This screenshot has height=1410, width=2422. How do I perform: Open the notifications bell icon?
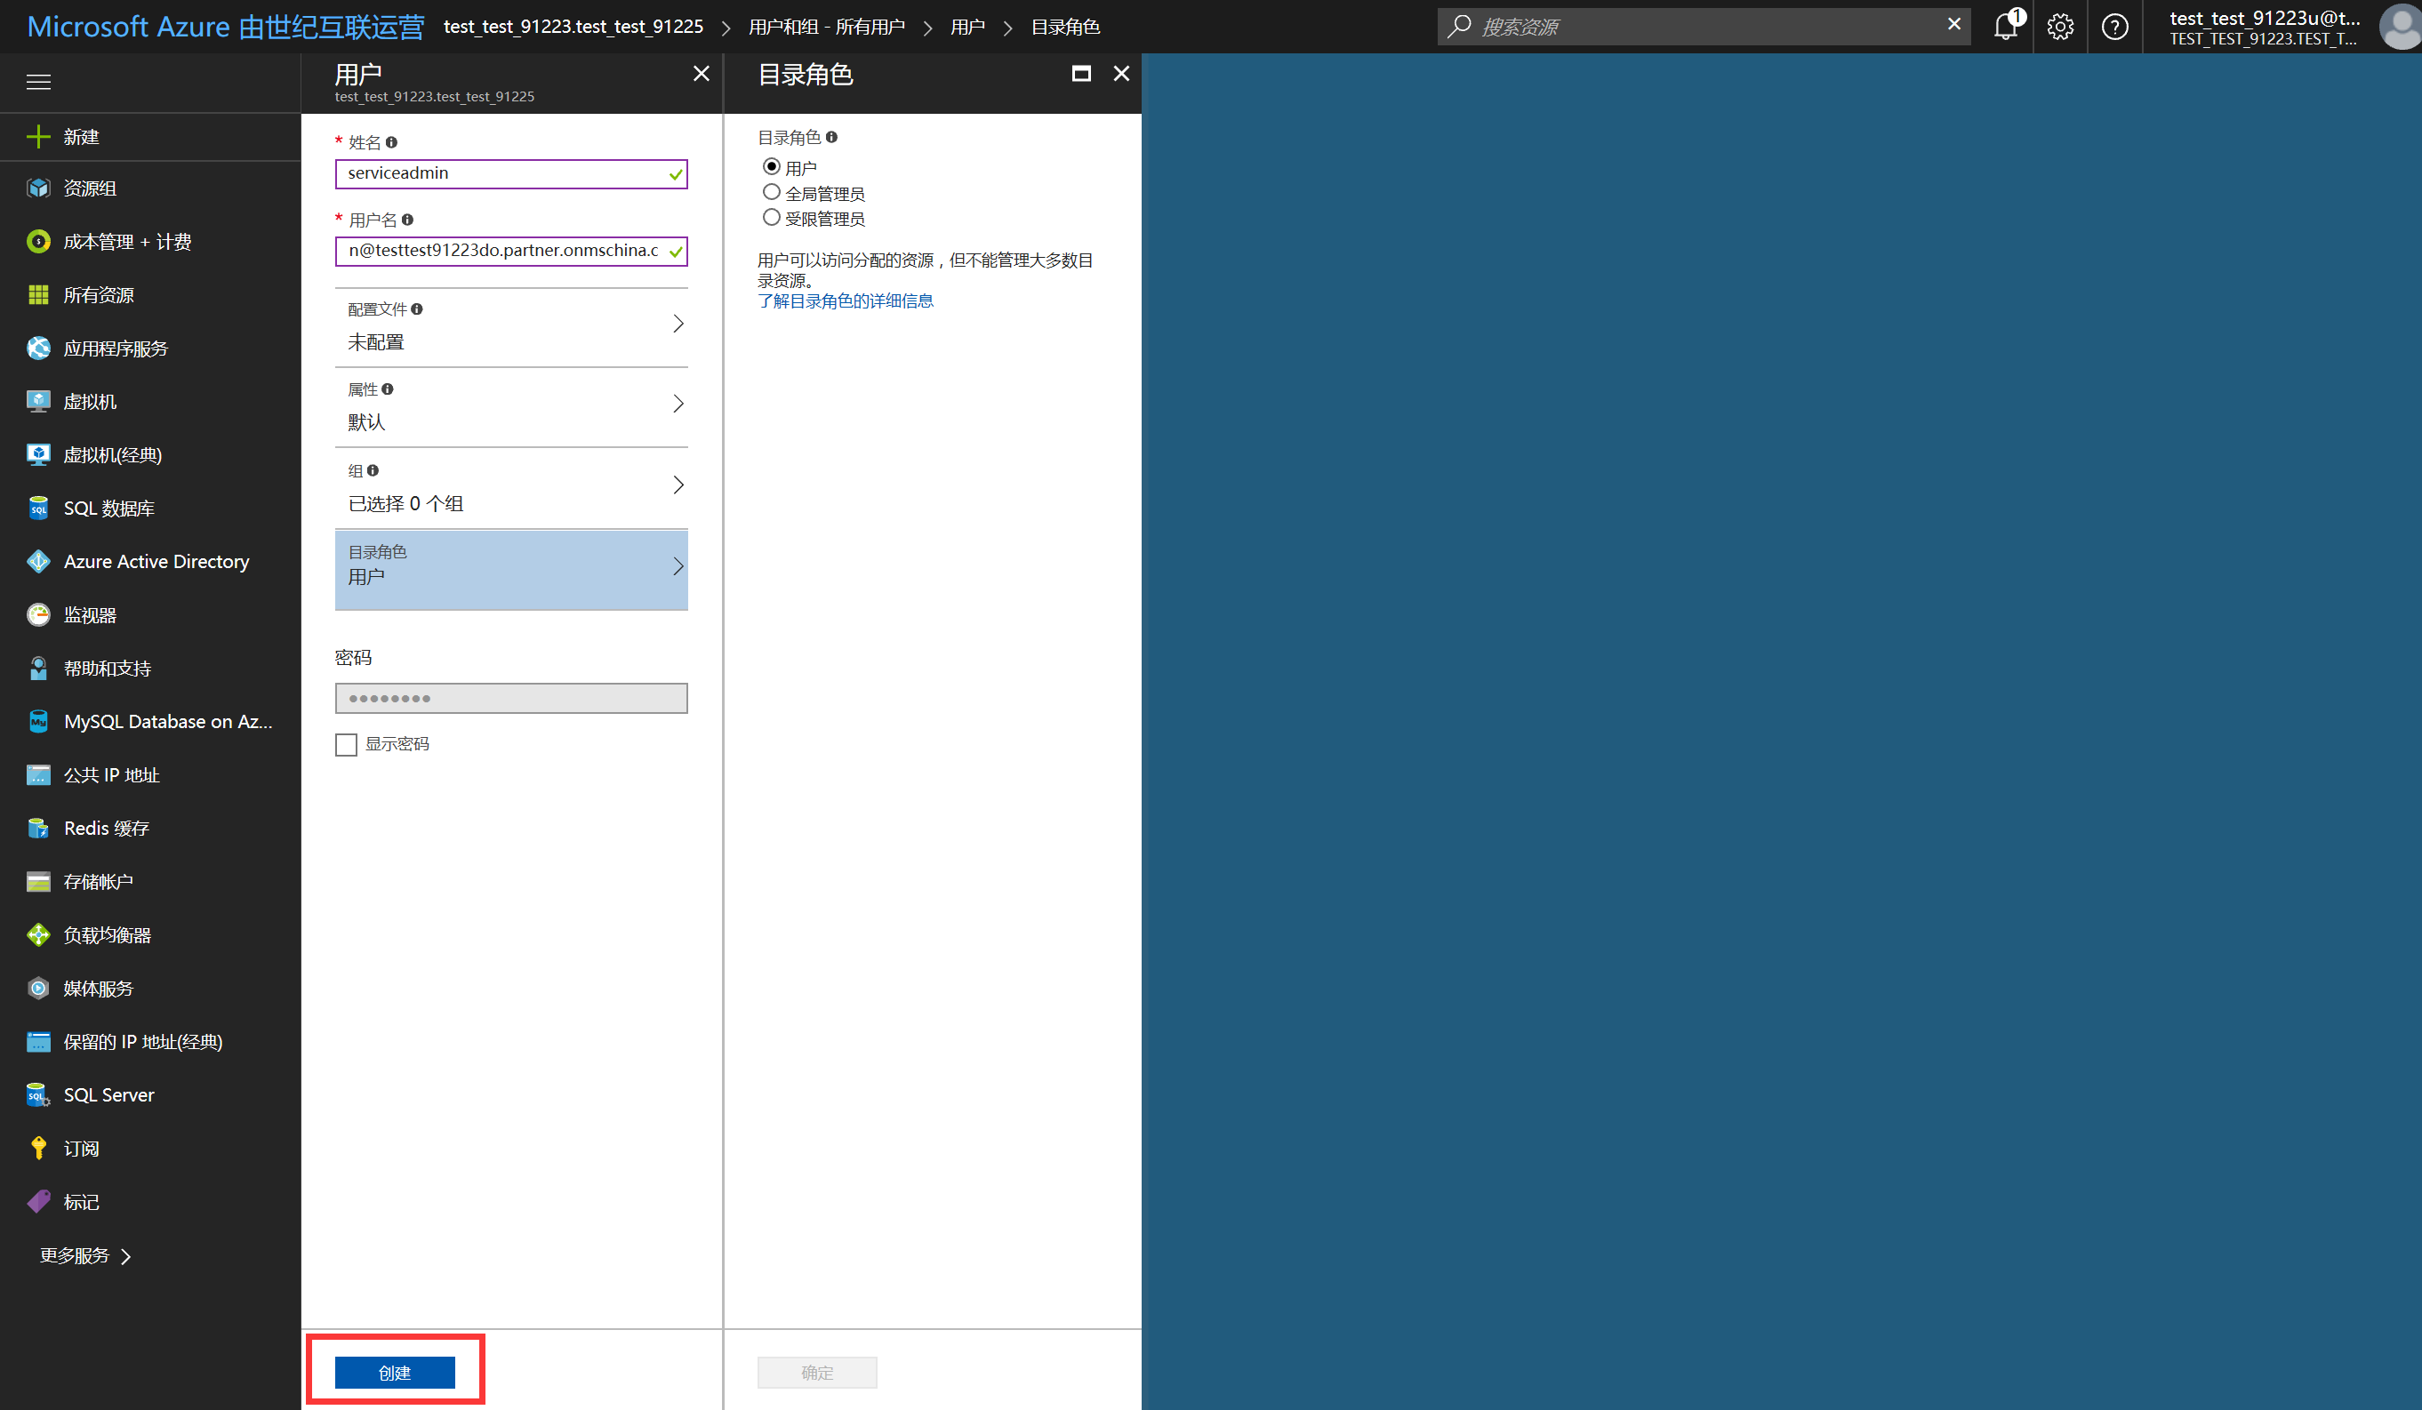pyautogui.click(x=2006, y=27)
